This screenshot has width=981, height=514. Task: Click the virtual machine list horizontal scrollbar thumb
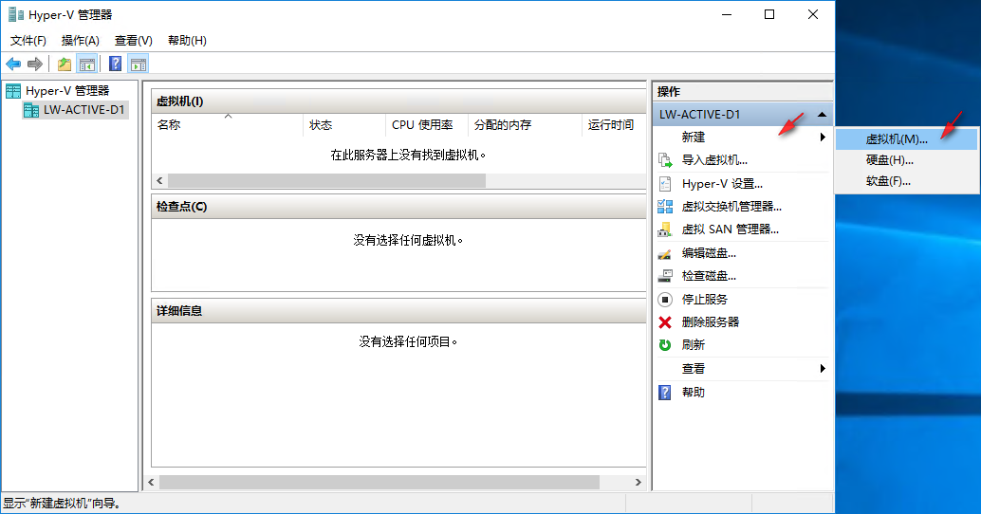click(326, 181)
